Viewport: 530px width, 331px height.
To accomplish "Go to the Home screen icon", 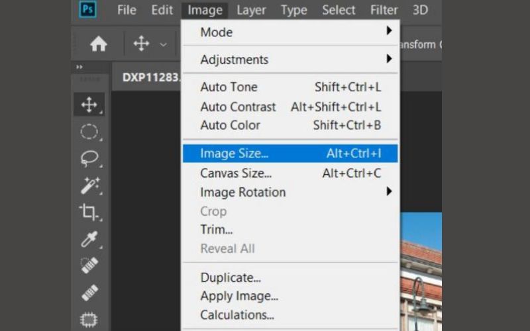I will coord(98,44).
